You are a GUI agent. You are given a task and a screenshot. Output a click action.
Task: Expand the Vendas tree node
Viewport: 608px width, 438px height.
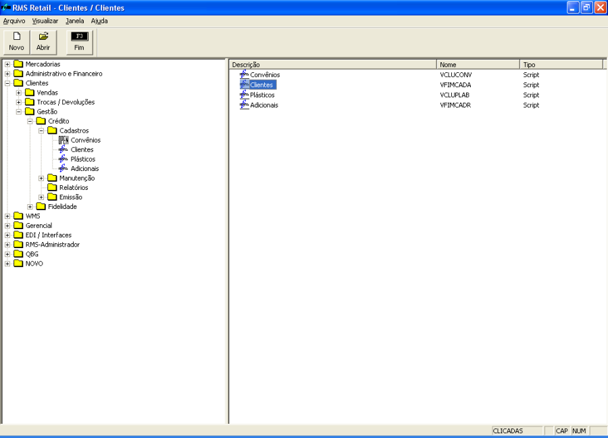click(19, 93)
